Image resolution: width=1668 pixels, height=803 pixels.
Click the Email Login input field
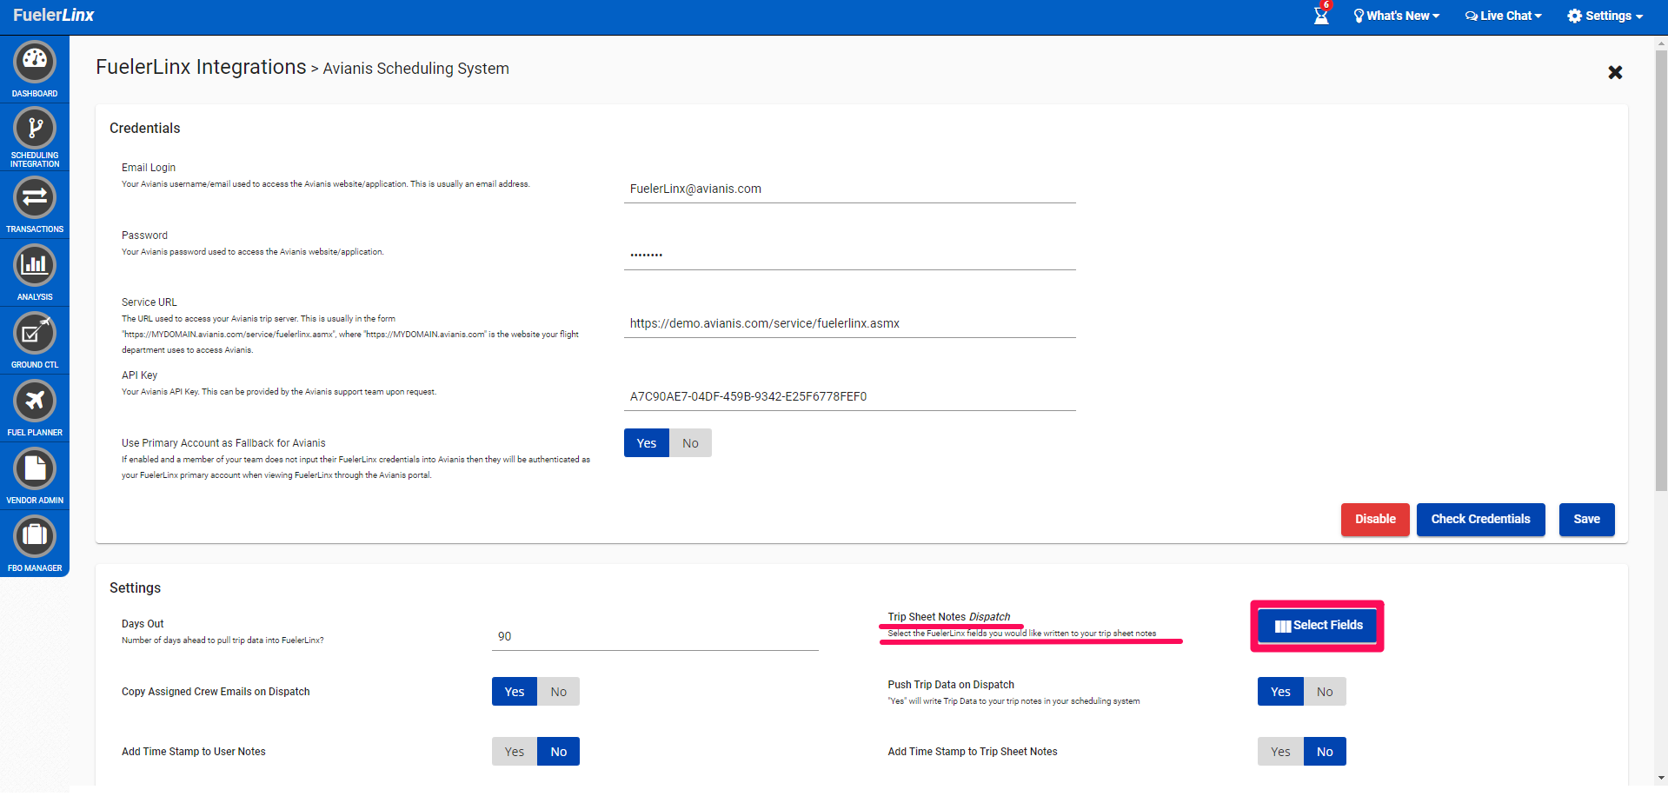850,189
